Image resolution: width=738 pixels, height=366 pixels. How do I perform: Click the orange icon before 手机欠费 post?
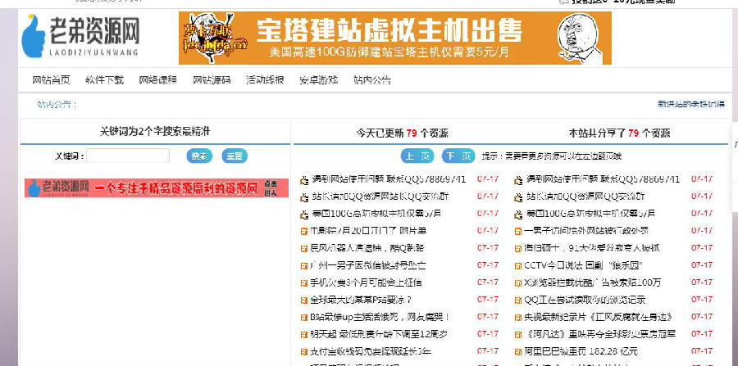[304, 282]
